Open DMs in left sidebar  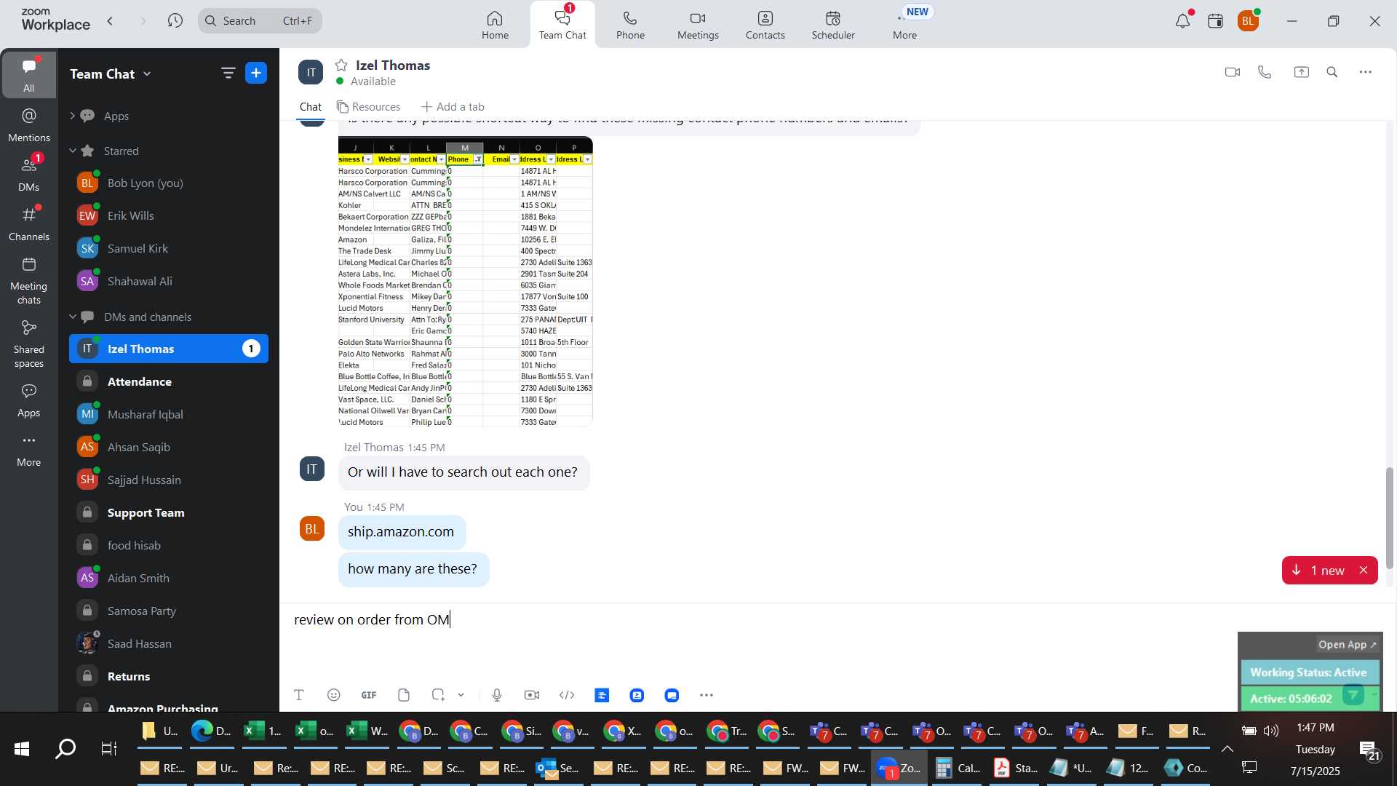28,174
